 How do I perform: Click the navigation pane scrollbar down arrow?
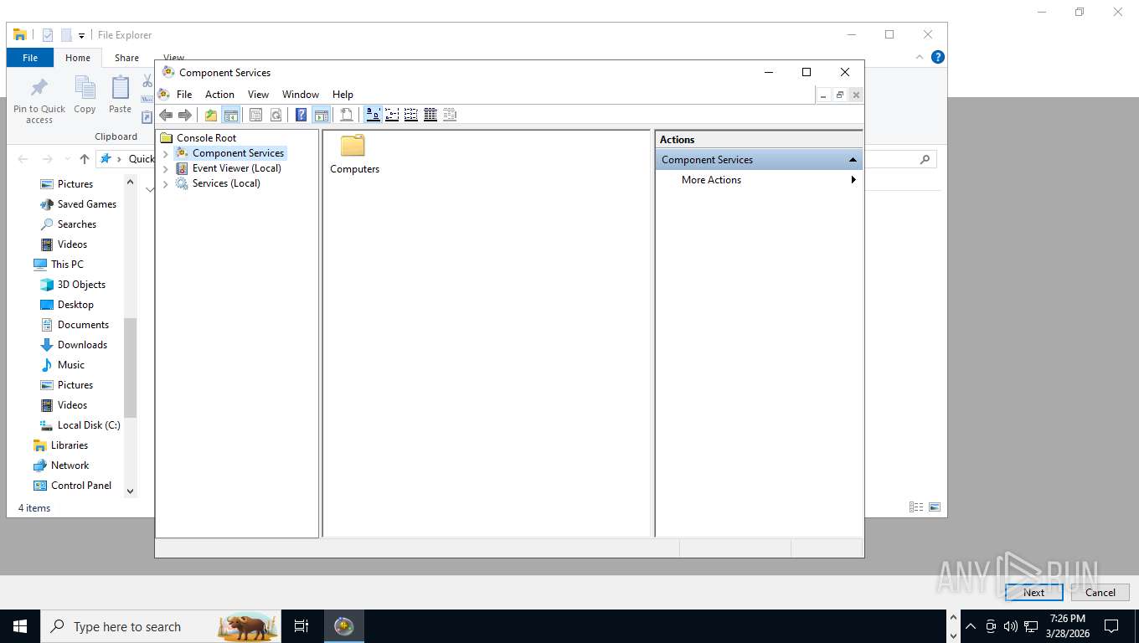[130, 491]
